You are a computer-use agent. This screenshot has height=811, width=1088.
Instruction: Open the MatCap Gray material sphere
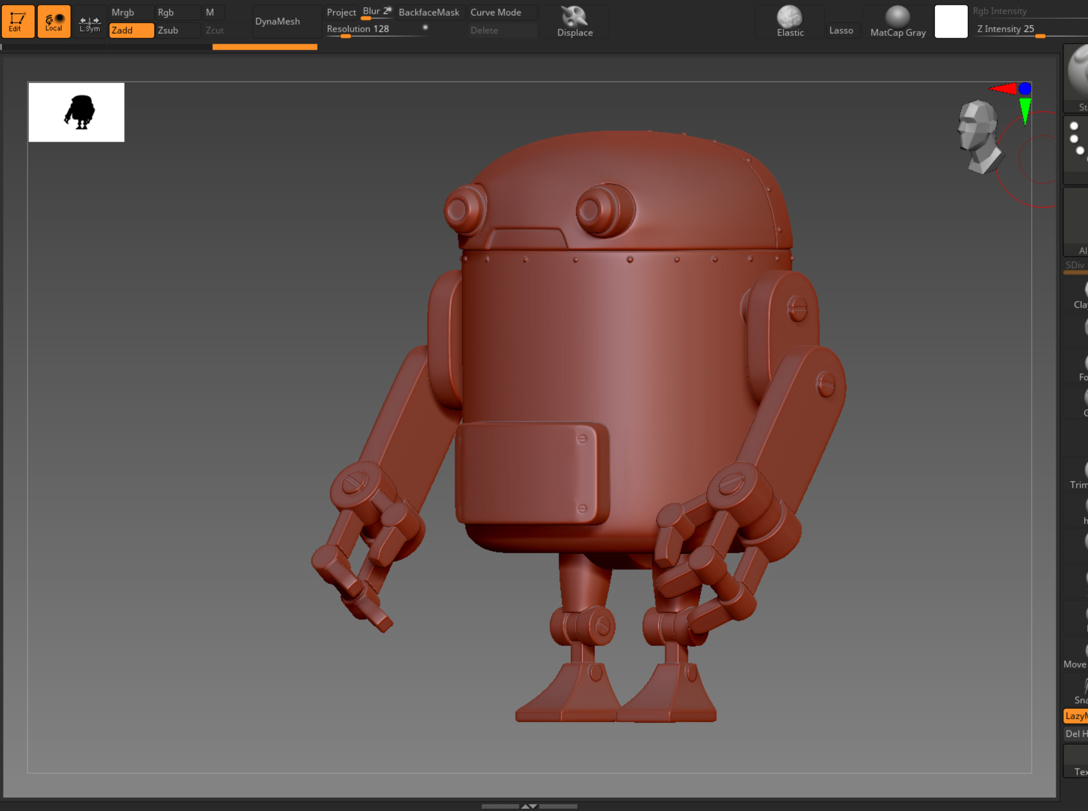898,22
